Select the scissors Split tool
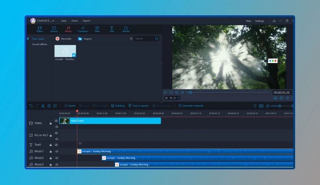 pos(43,106)
